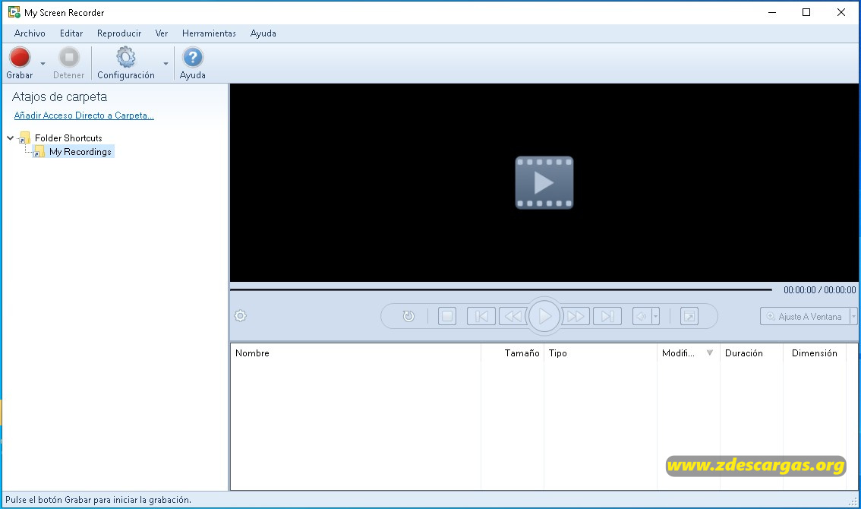
Task: Collapse the Folder Shortcuts tree node
Action: pyautogui.click(x=10, y=138)
